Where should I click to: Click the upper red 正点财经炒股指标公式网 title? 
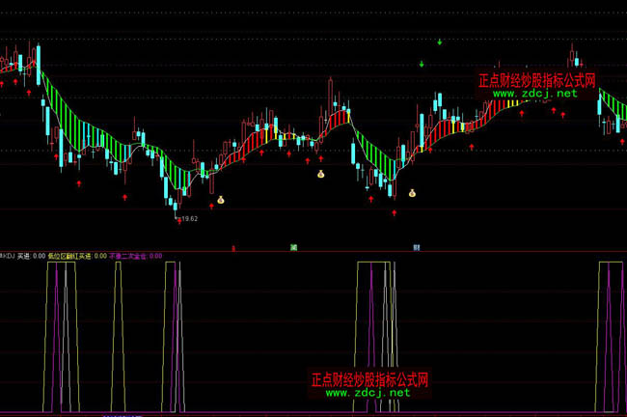tap(537, 81)
